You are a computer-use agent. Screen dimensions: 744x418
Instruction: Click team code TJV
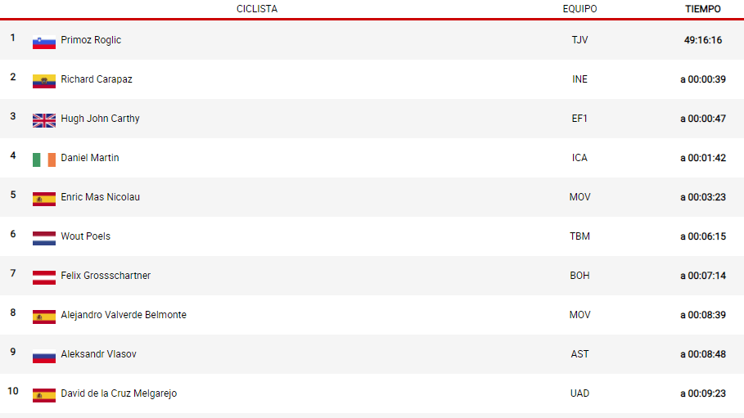point(579,40)
